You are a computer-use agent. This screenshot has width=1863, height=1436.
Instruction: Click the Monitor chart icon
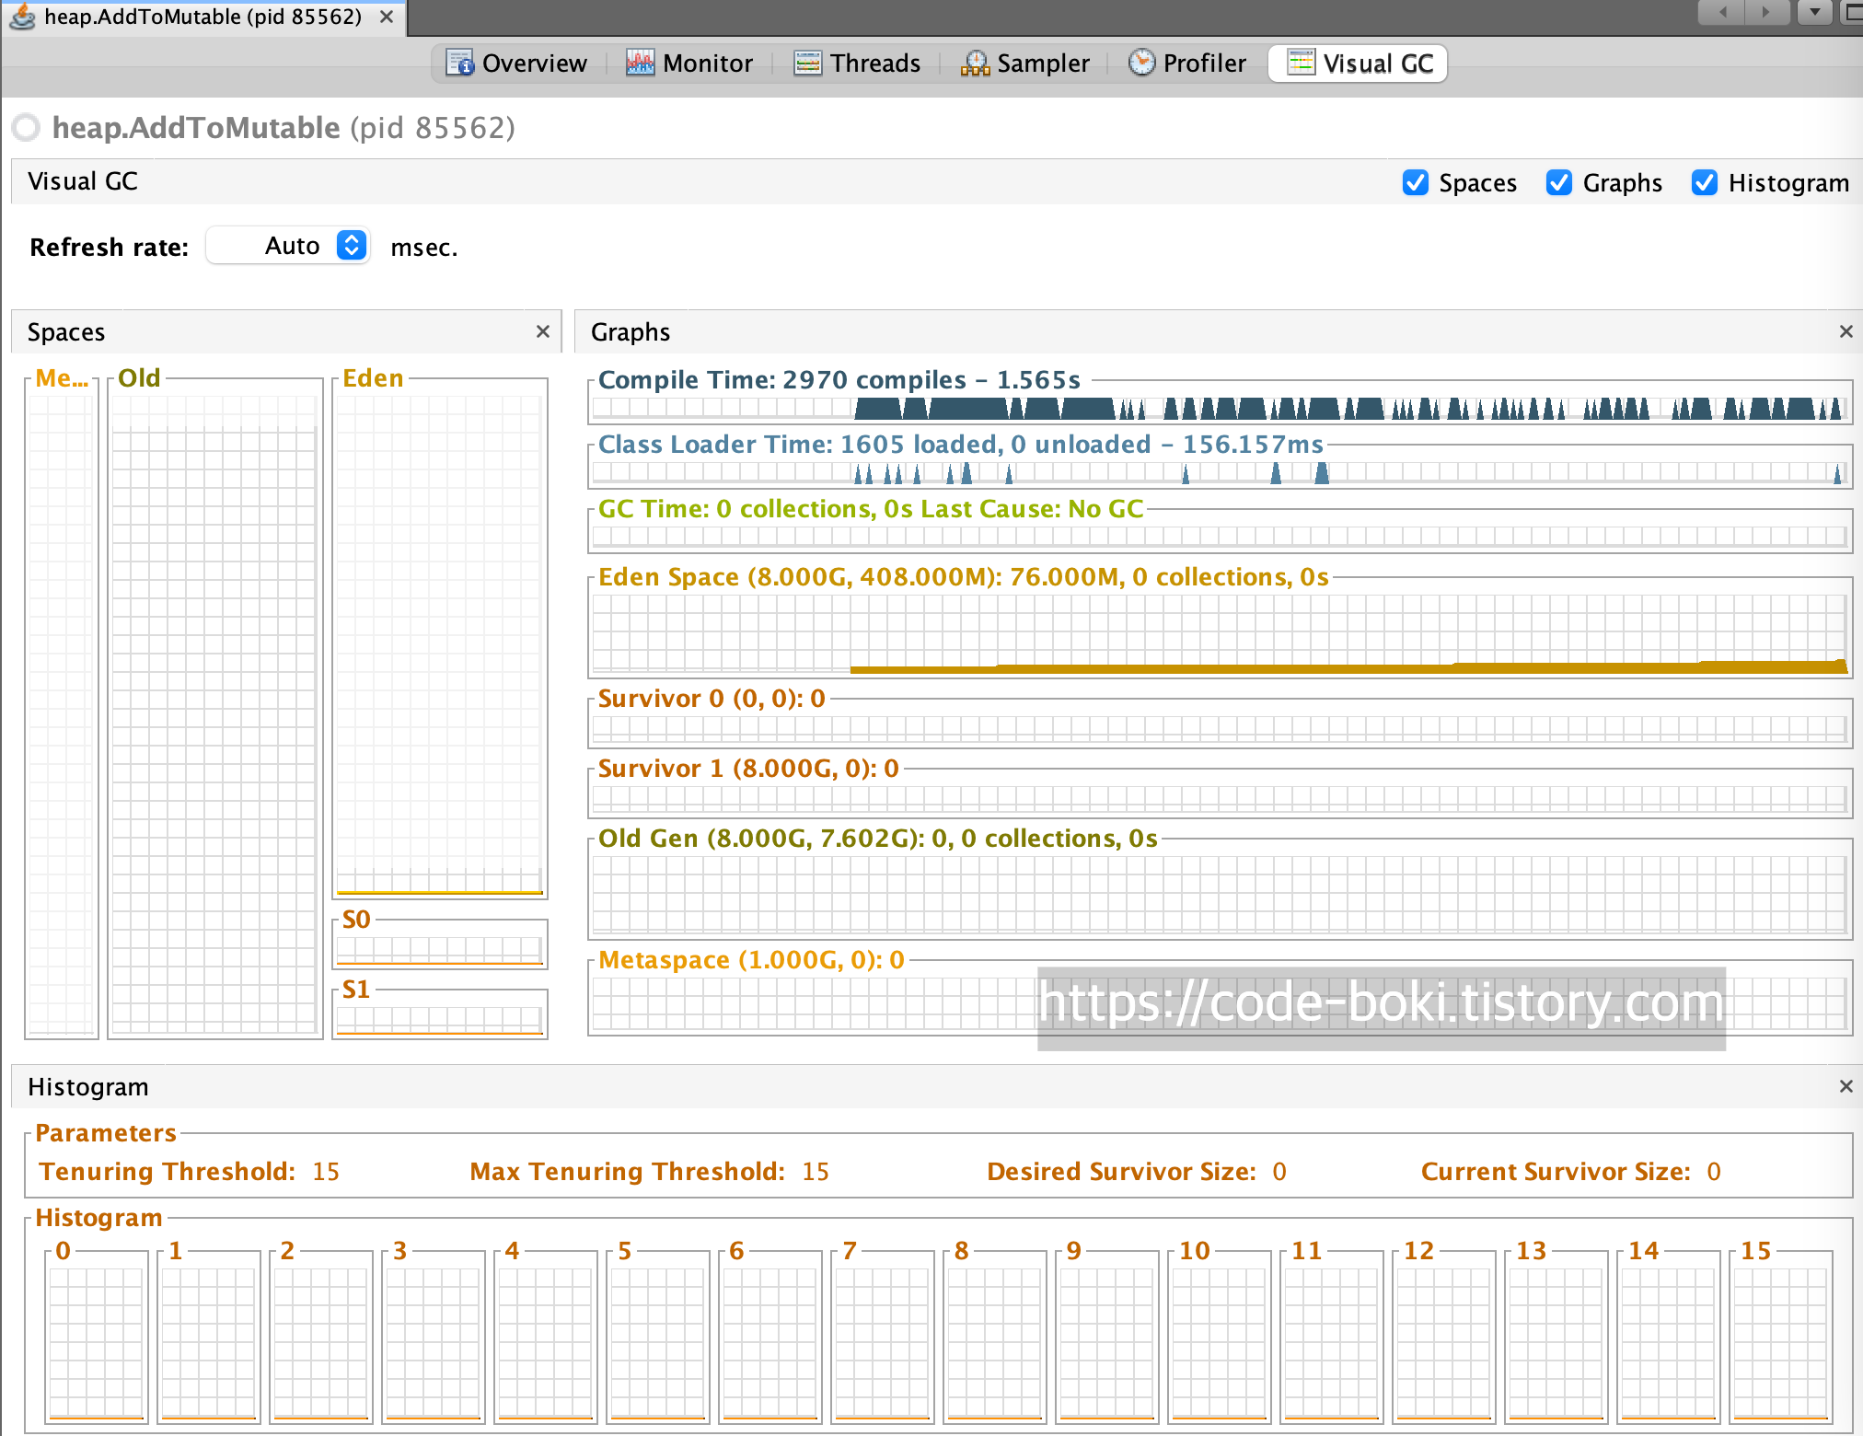(x=640, y=63)
